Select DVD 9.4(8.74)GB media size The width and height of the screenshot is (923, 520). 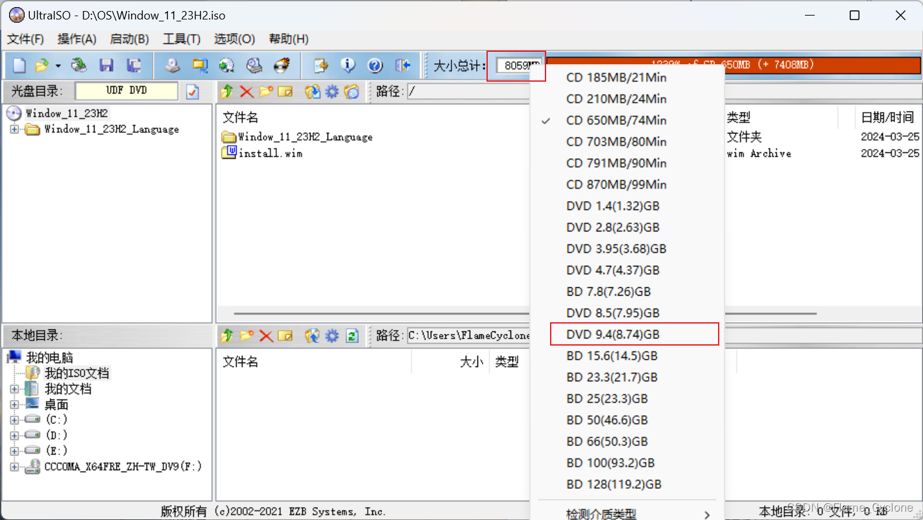(x=627, y=334)
